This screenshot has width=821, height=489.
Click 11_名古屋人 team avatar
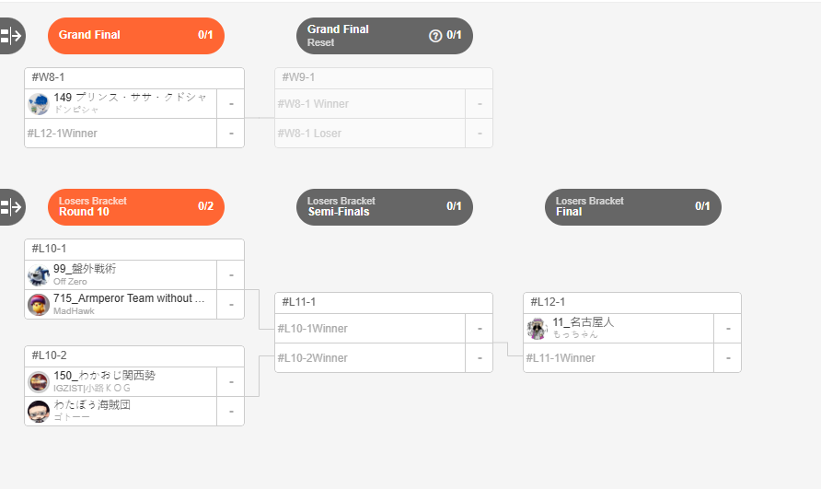538,328
